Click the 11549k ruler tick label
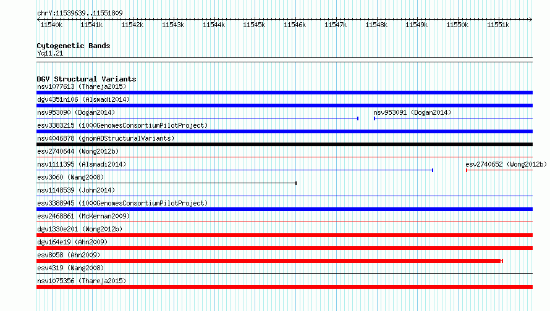 (x=417, y=25)
